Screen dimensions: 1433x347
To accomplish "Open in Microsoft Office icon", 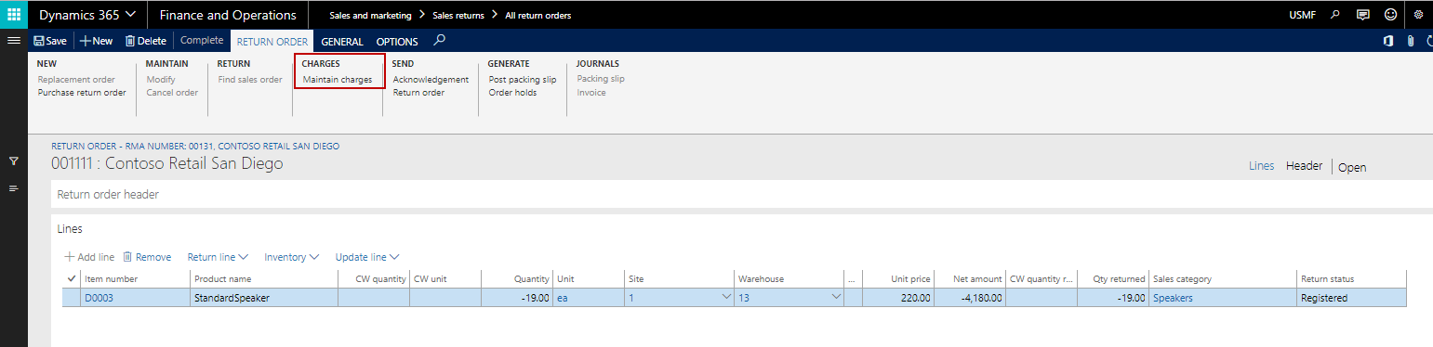I will pos(1388,41).
